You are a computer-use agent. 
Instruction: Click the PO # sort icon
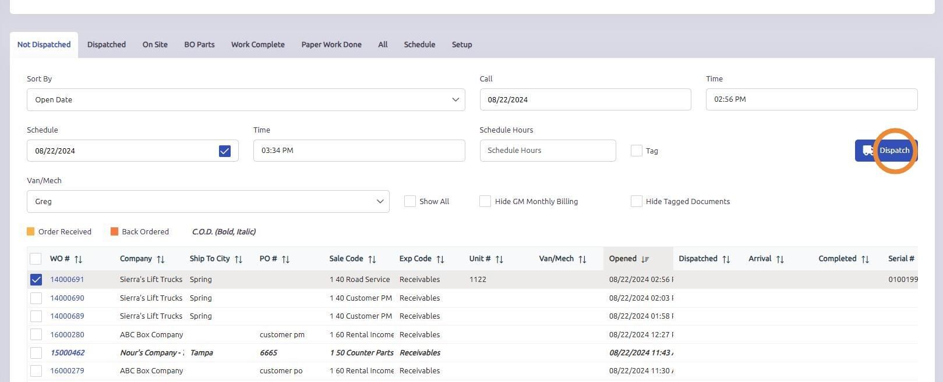[x=285, y=259]
